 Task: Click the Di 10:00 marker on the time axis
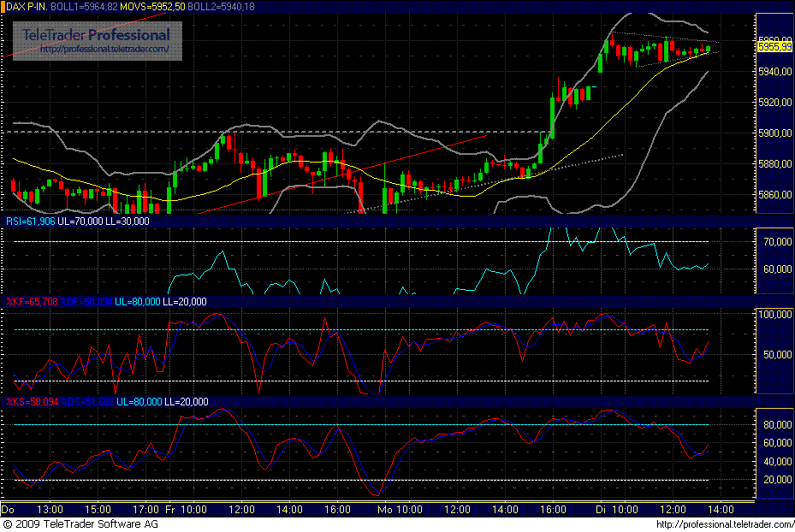point(616,509)
